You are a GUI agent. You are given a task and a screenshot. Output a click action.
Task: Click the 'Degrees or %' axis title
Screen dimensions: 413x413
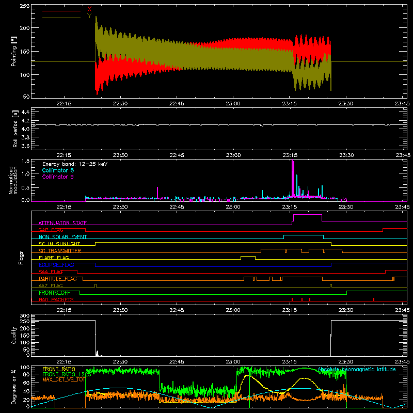[14, 387]
